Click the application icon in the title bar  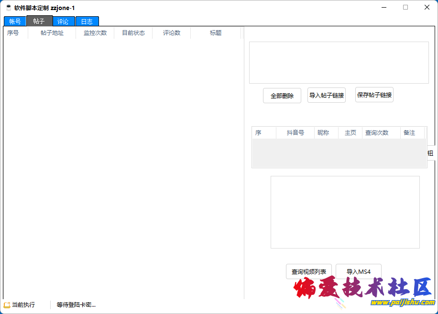click(8, 7)
